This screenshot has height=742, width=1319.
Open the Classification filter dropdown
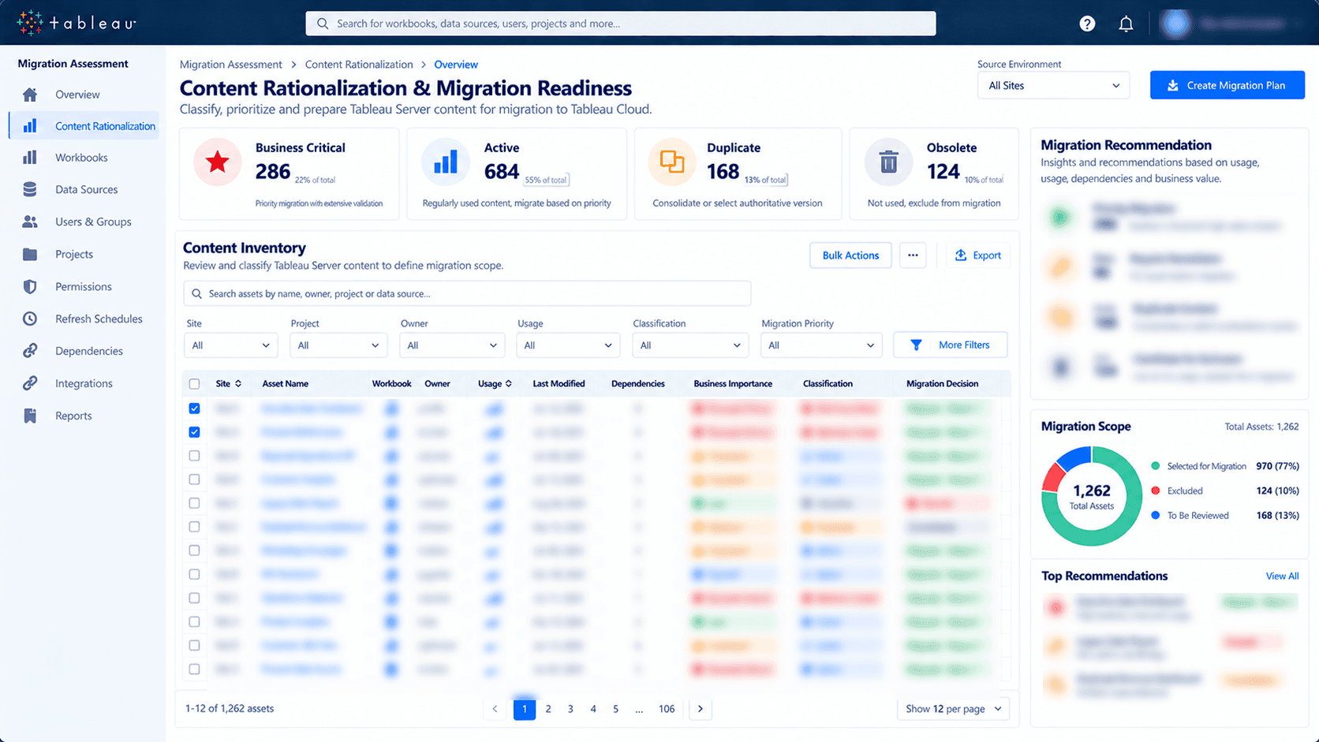pos(689,345)
